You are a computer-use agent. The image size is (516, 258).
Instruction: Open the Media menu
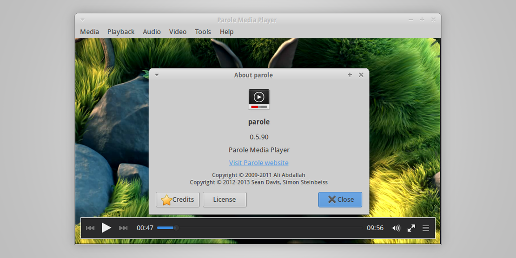(x=90, y=32)
